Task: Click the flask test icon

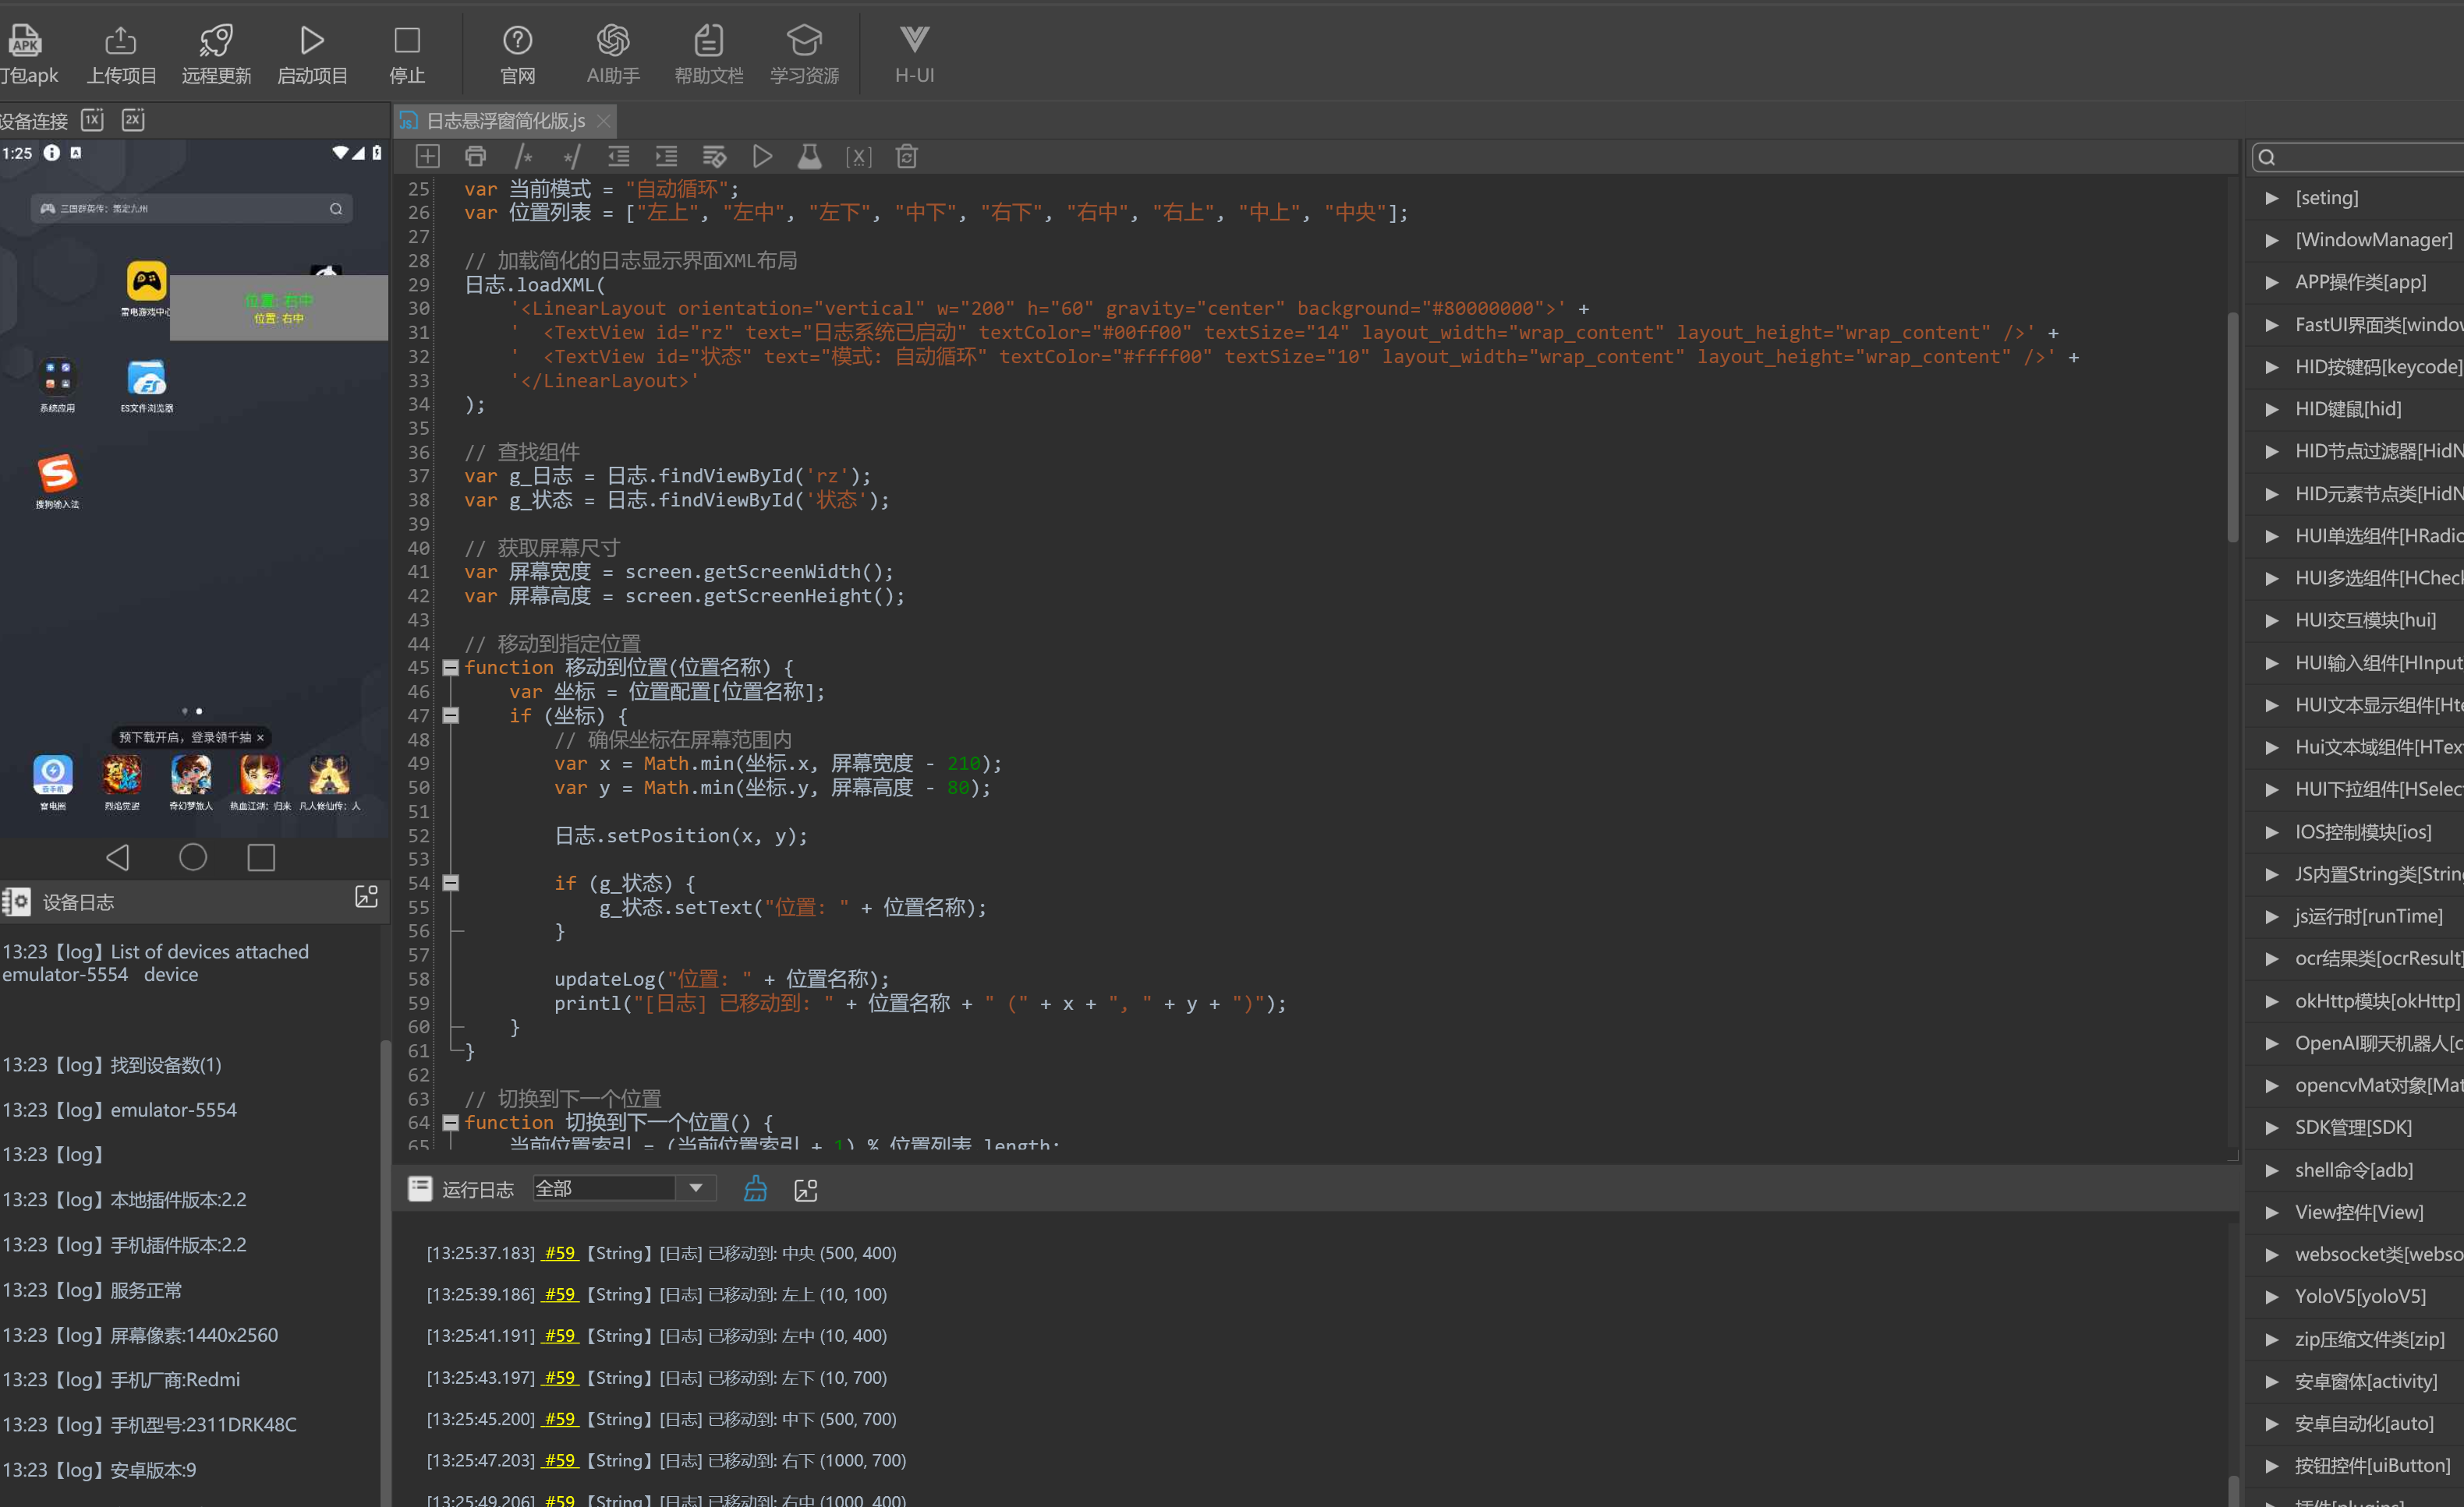Action: 809,156
